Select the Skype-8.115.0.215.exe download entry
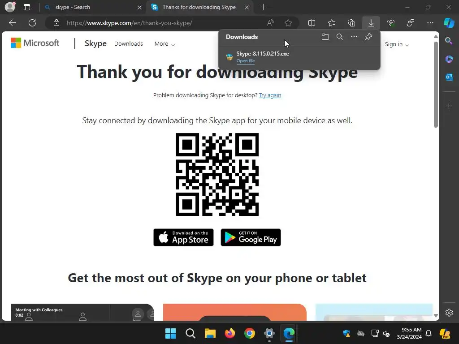This screenshot has height=344, width=459. tap(299, 57)
